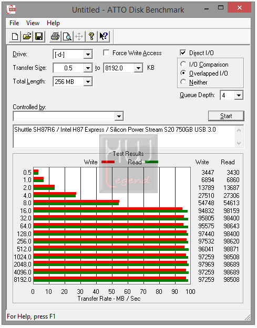257x328 pixels.
Task: Click the New document toolbar icon
Action: click(15, 36)
